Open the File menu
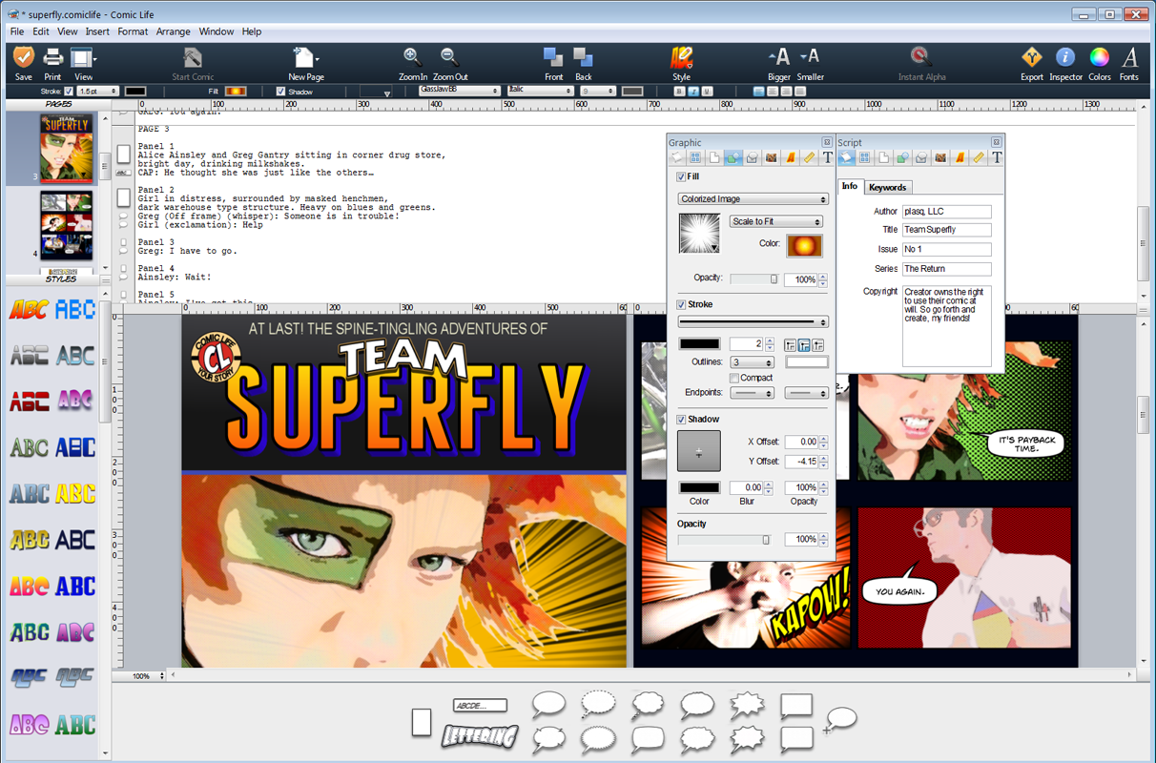The height and width of the screenshot is (763, 1156). [17, 31]
